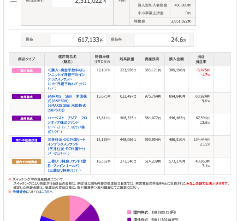This screenshot has height=221, width=237.
Task: Open eMAXIS Slim 米国株式(S&P500) fund link
Action: [x=67, y=103]
